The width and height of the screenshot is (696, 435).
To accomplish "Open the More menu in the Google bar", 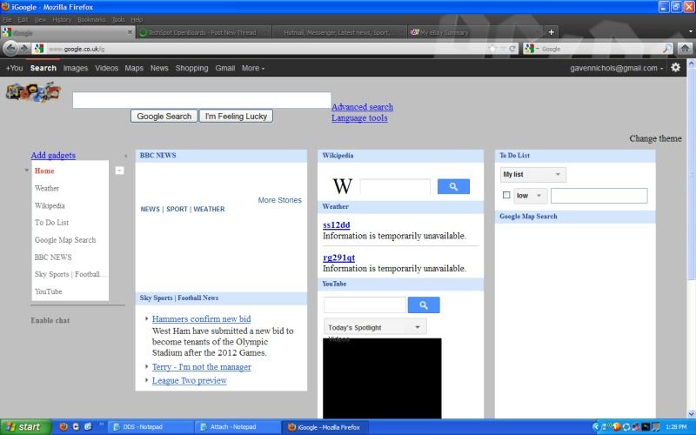I will [253, 68].
